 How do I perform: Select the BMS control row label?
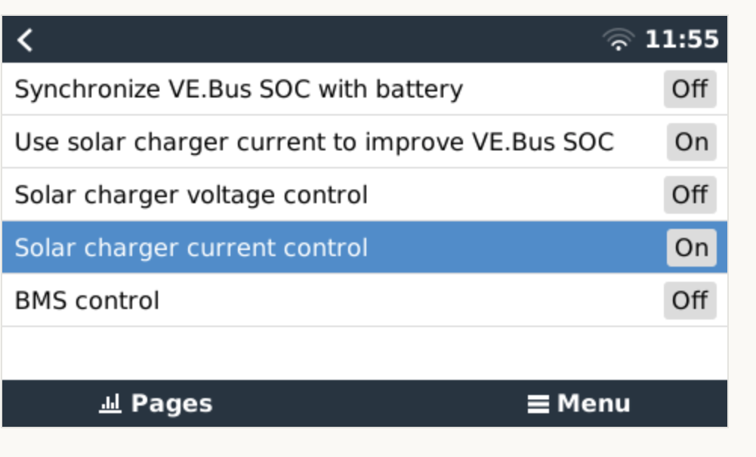(87, 301)
